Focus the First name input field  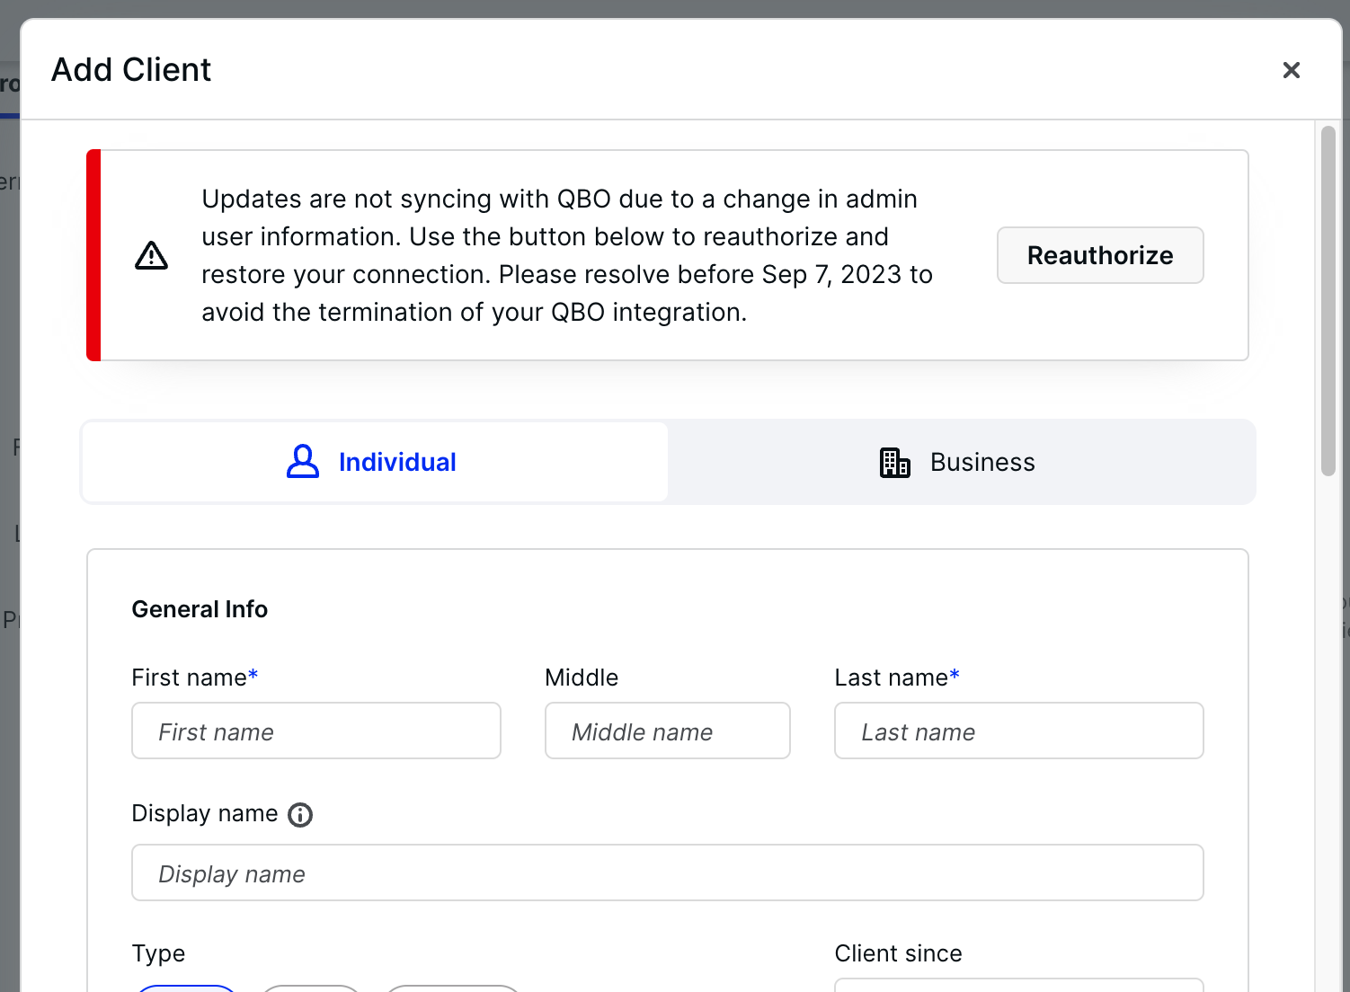[316, 731]
